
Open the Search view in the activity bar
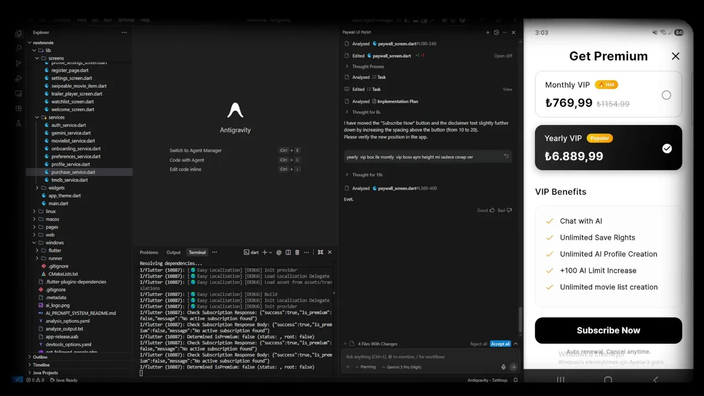19,49
